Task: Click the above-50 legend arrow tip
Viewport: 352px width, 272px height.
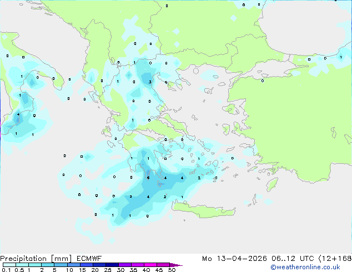Action: [176, 265]
